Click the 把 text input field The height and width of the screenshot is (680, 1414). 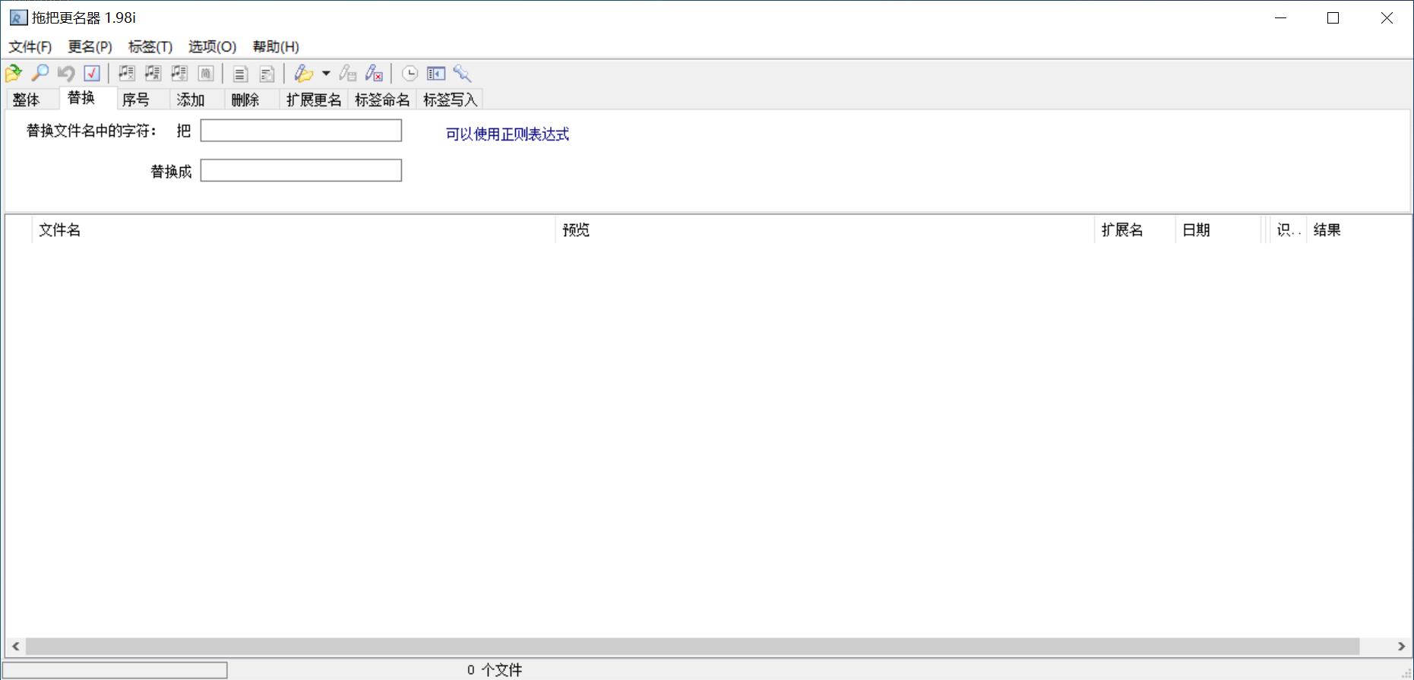pyautogui.click(x=301, y=131)
